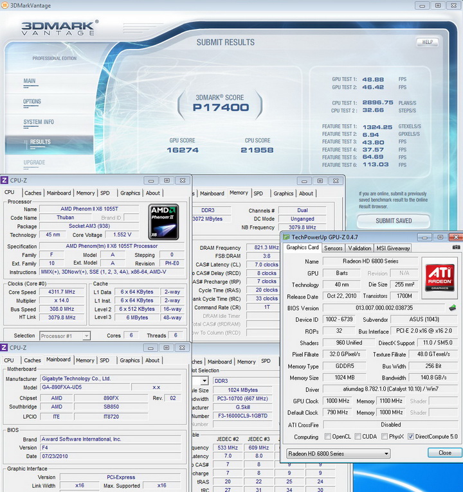Click NB Frequency 3079.8 MHz value
The image size is (463, 492).
pyautogui.click(x=302, y=227)
